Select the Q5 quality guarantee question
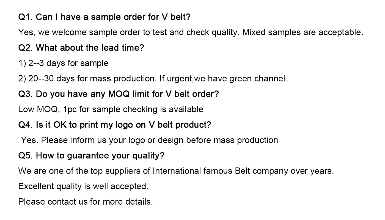Viewport: 385px width, 220px height. (91, 156)
